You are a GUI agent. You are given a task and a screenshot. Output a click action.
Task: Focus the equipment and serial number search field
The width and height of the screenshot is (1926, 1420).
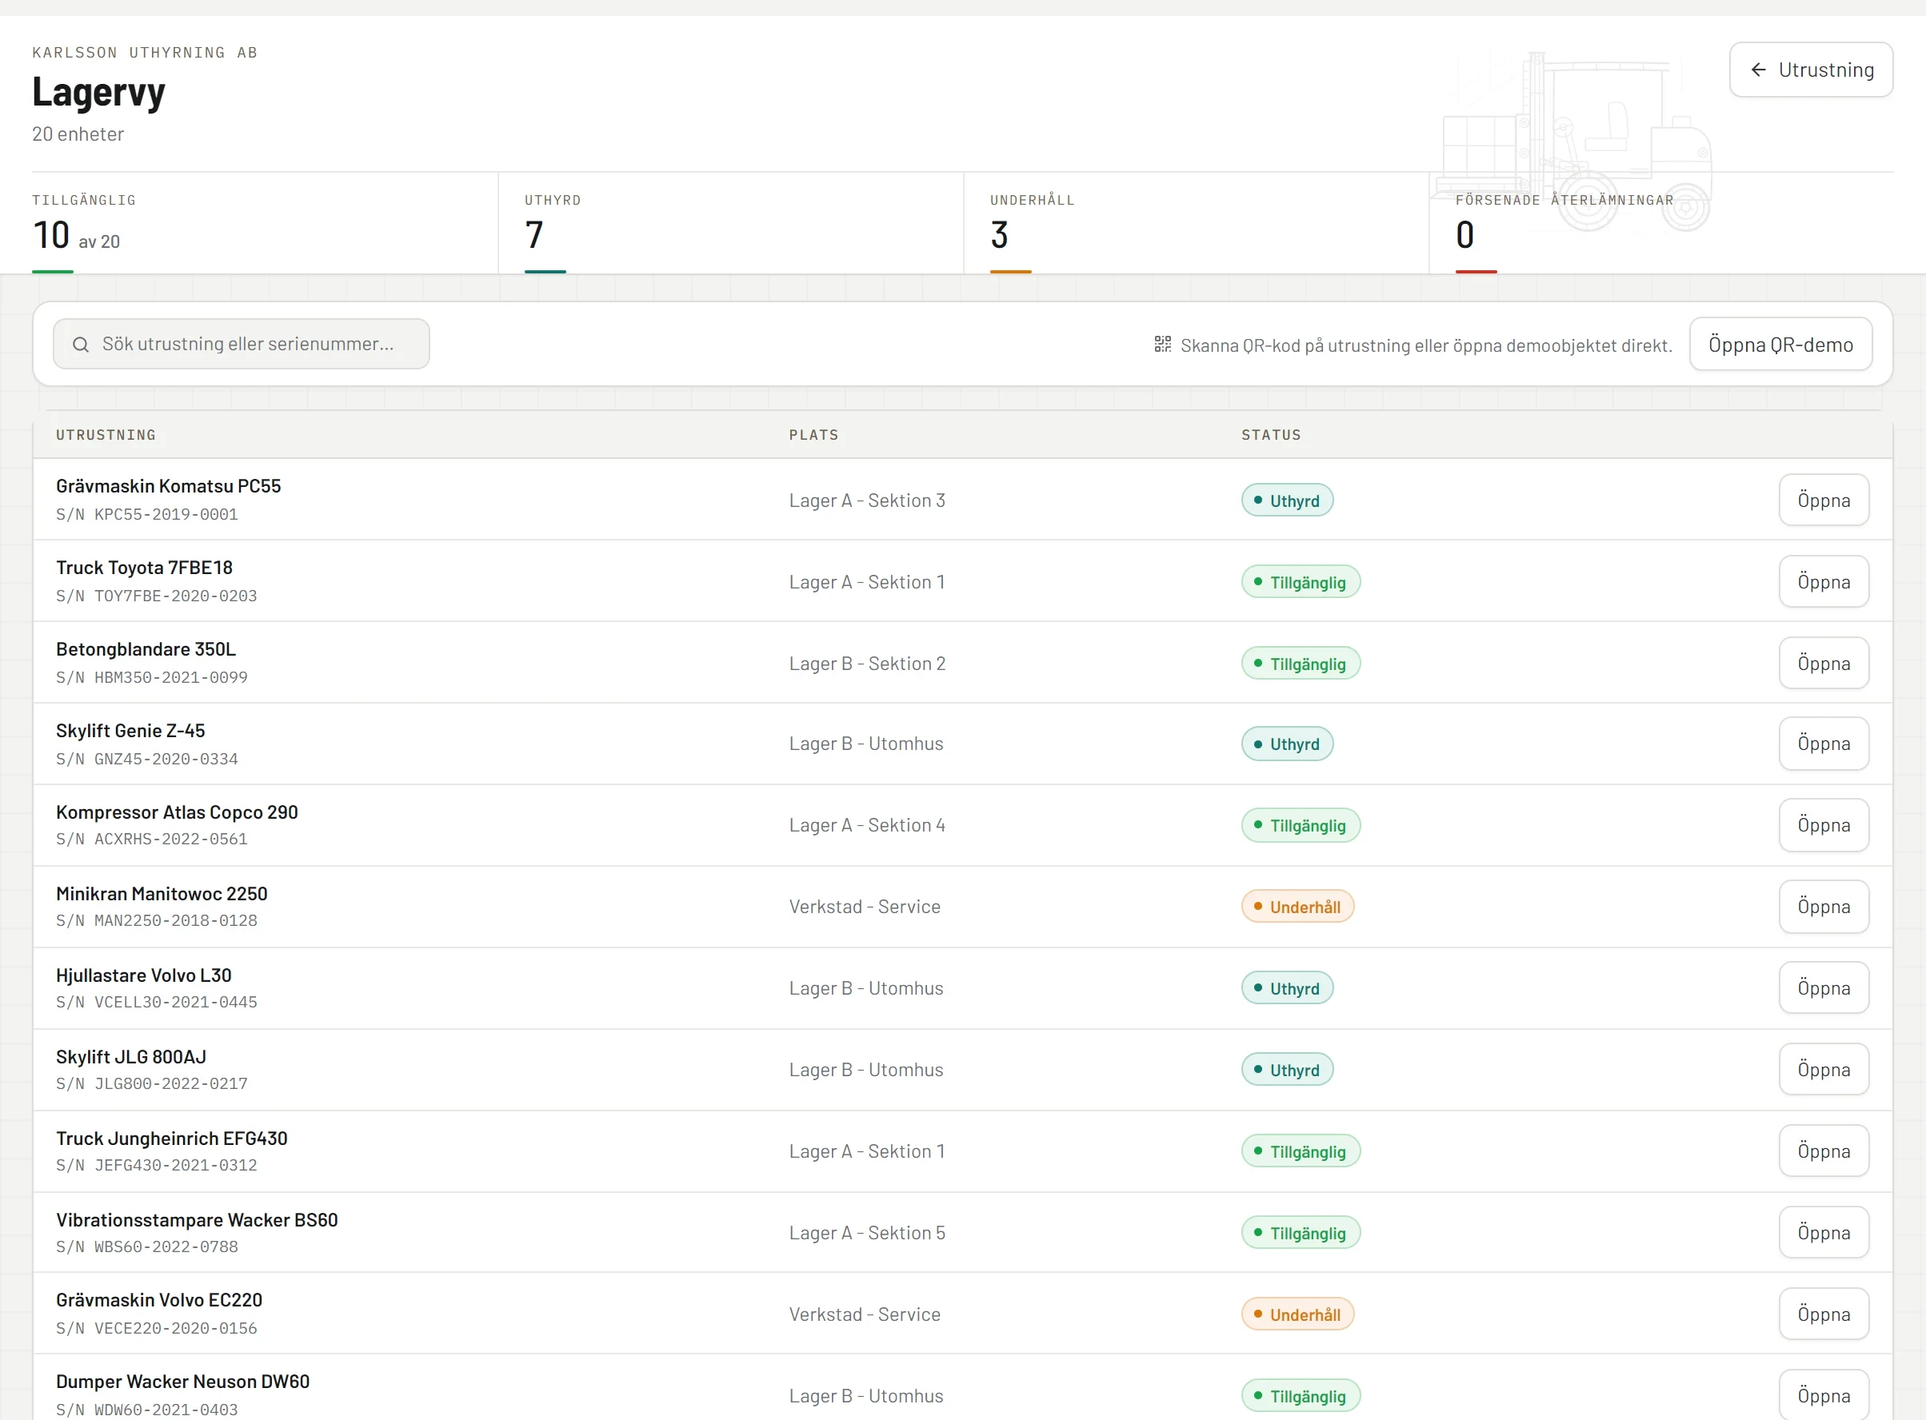click(242, 345)
